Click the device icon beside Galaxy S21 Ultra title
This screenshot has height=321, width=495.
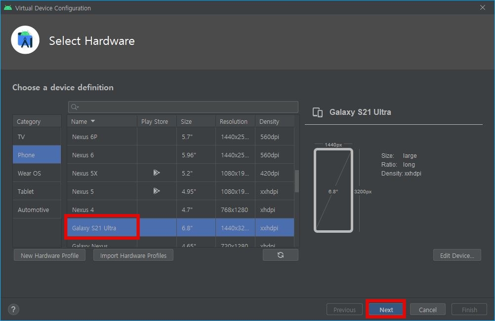[x=318, y=112]
